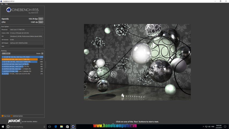
Task: Open the Windows Store taskbar icon
Action: (67, 127)
